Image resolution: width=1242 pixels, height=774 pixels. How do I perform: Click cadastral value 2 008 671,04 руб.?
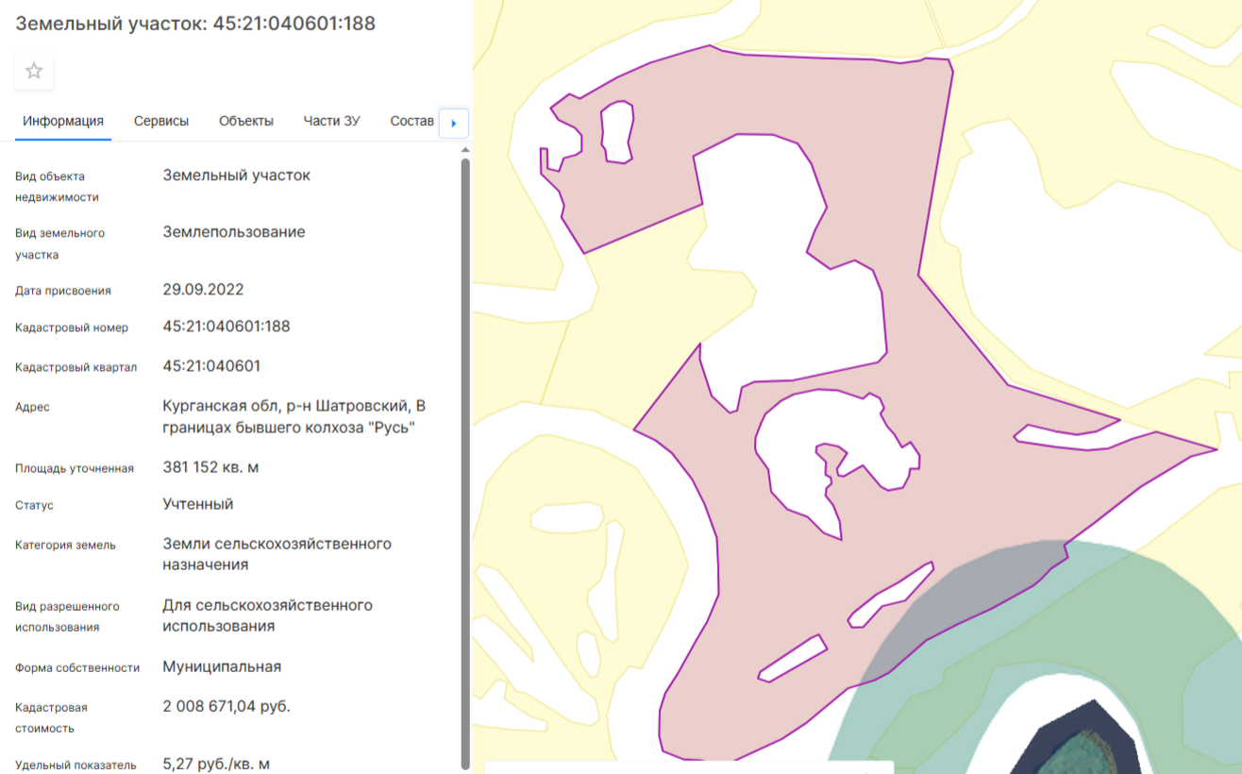[227, 706]
